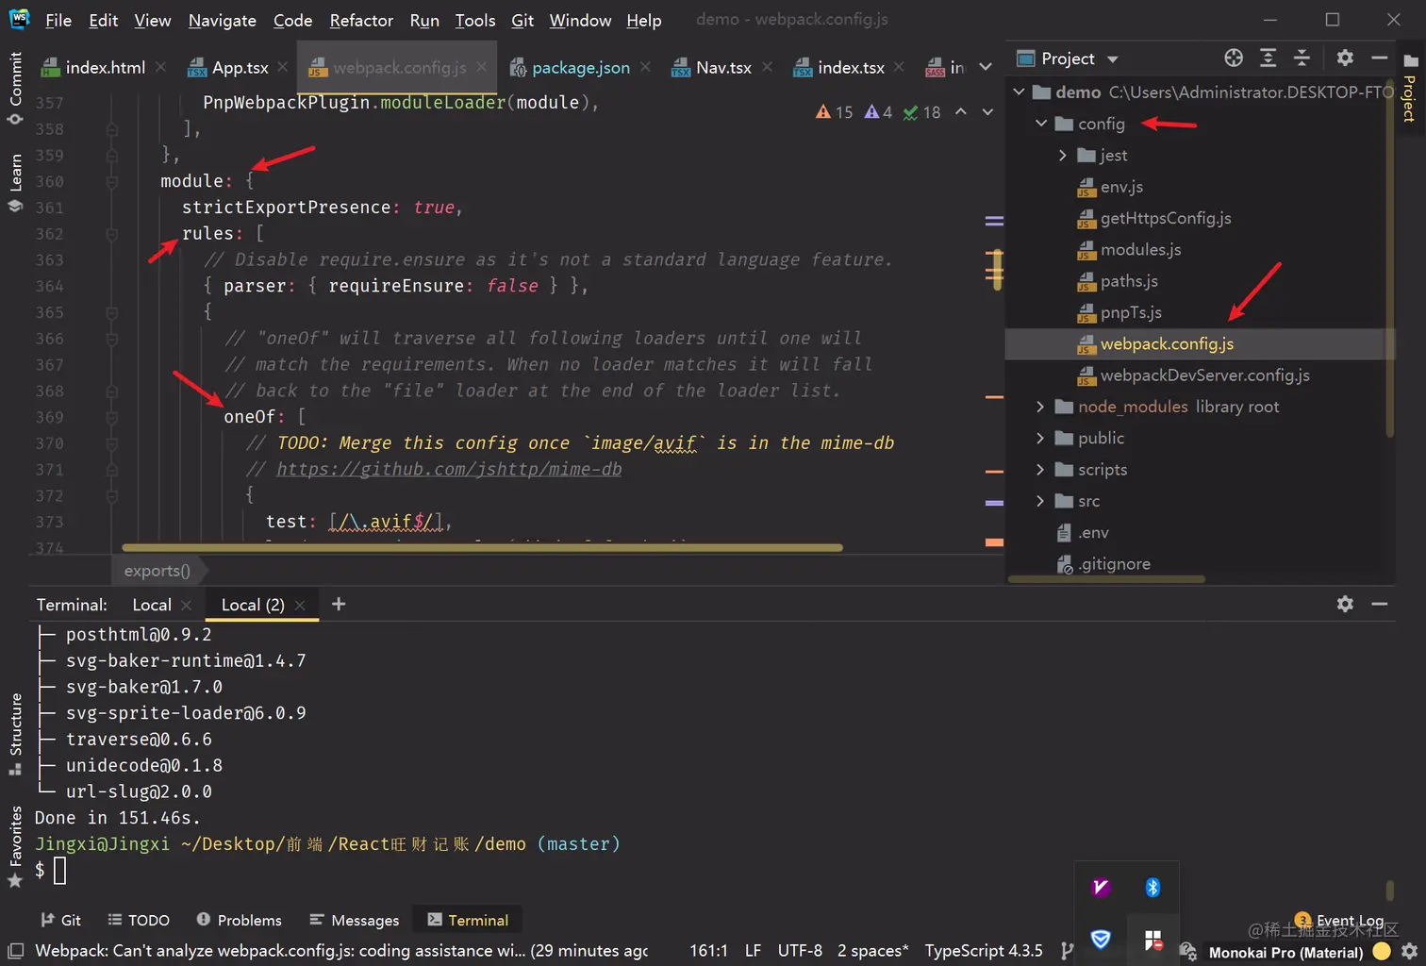
Task: Click the collapse all icon in Project panel
Action: point(1302,58)
